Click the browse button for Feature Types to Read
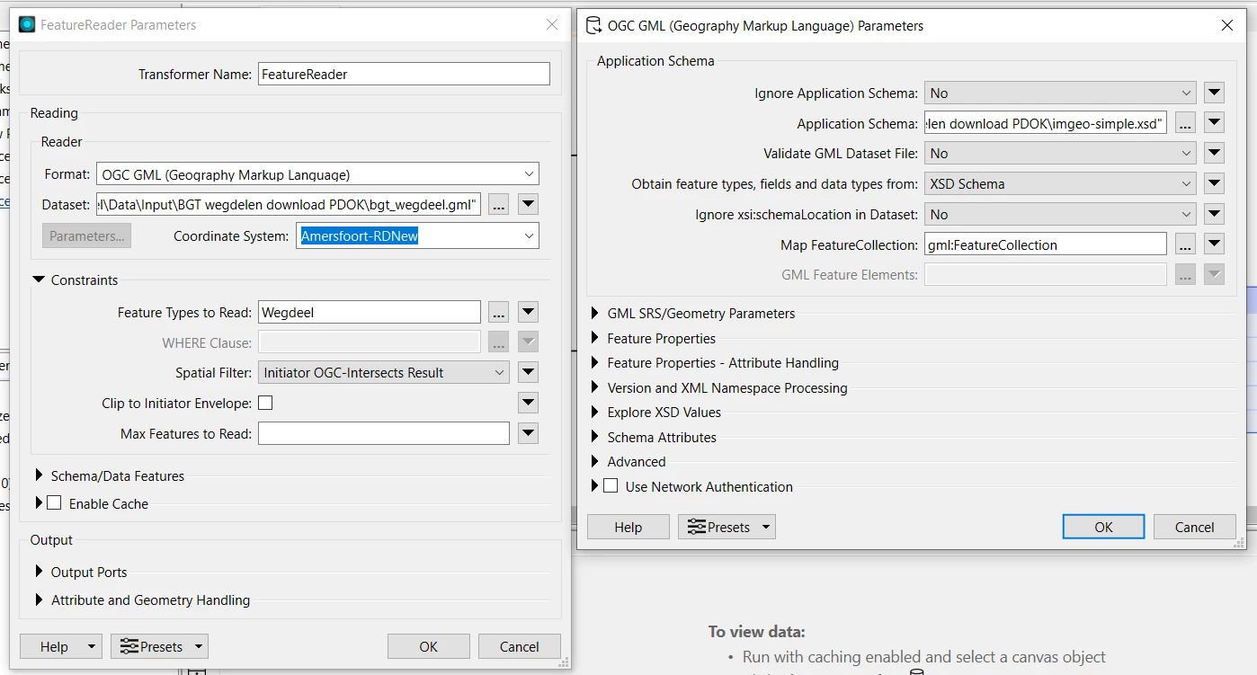Image resolution: width=1257 pixels, height=675 pixels. tap(499, 313)
